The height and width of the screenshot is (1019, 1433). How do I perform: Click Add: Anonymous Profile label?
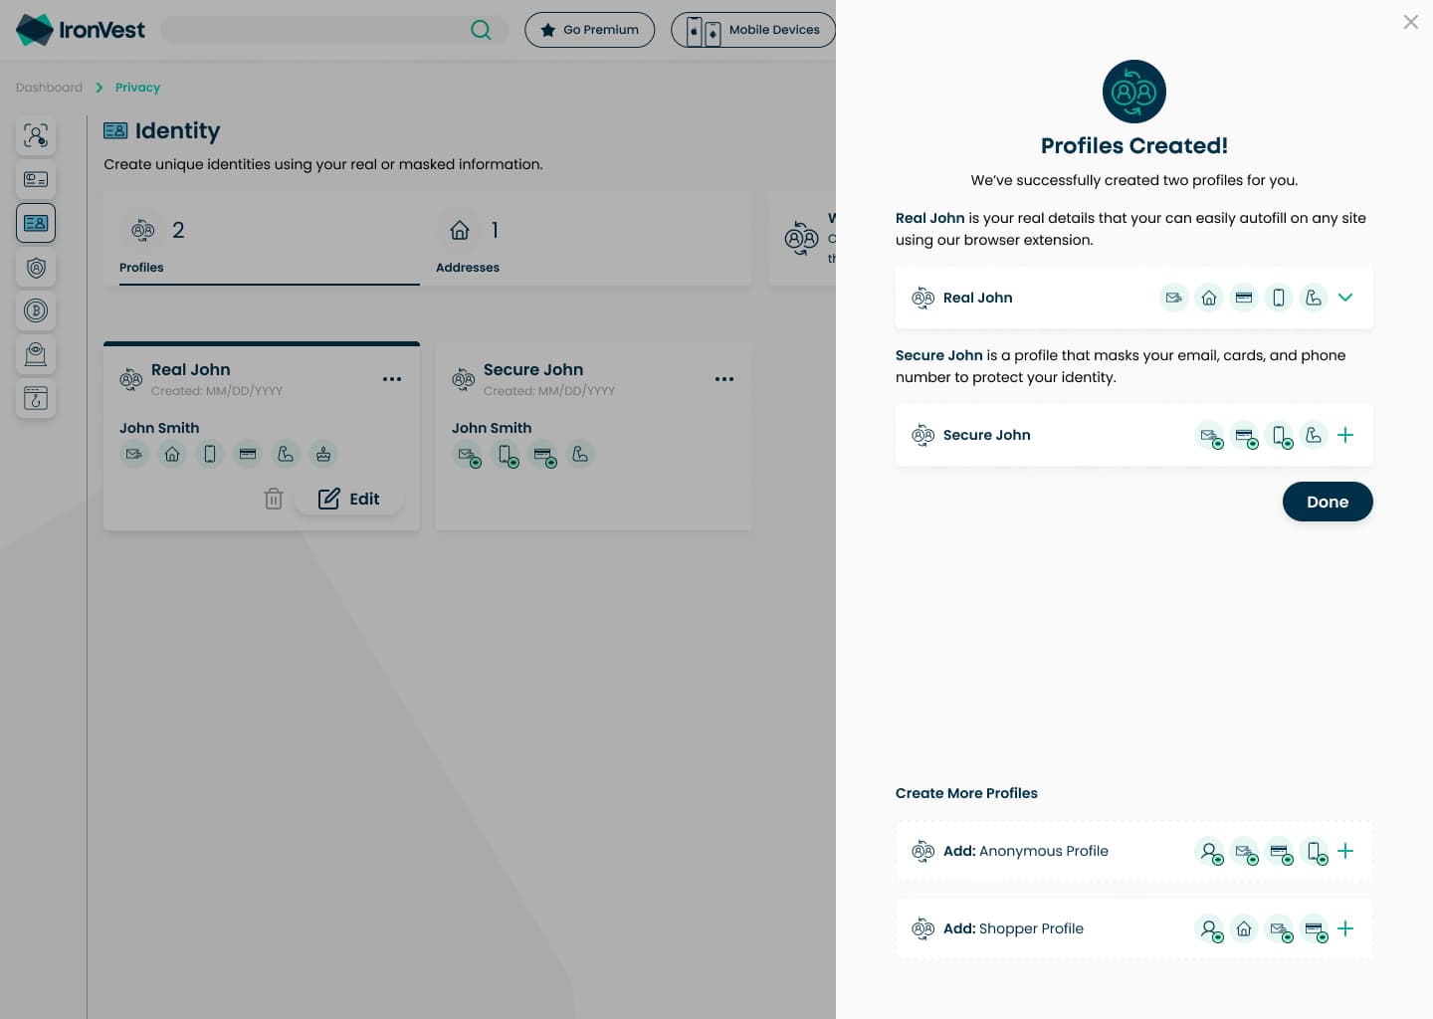pos(1026,851)
